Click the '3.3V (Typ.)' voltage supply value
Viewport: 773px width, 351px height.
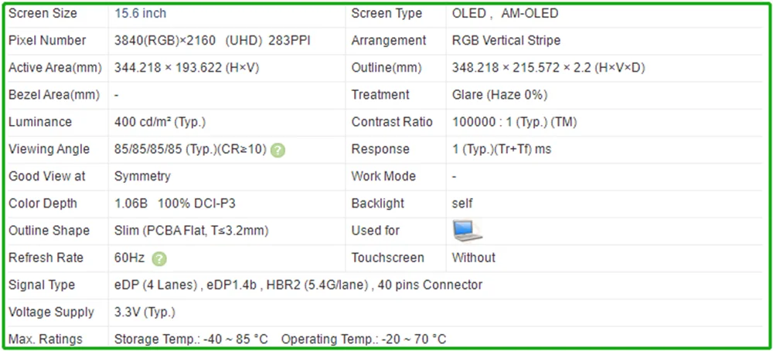[x=145, y=312]
